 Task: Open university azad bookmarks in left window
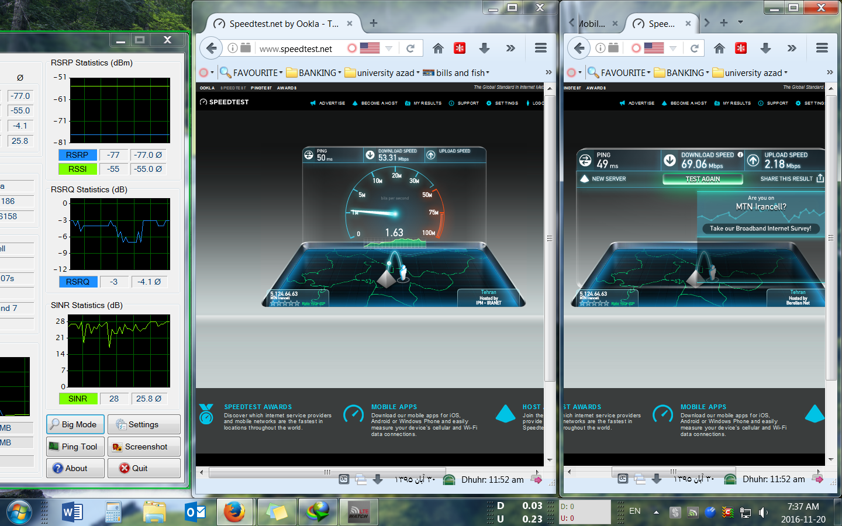tap(382, 72)
